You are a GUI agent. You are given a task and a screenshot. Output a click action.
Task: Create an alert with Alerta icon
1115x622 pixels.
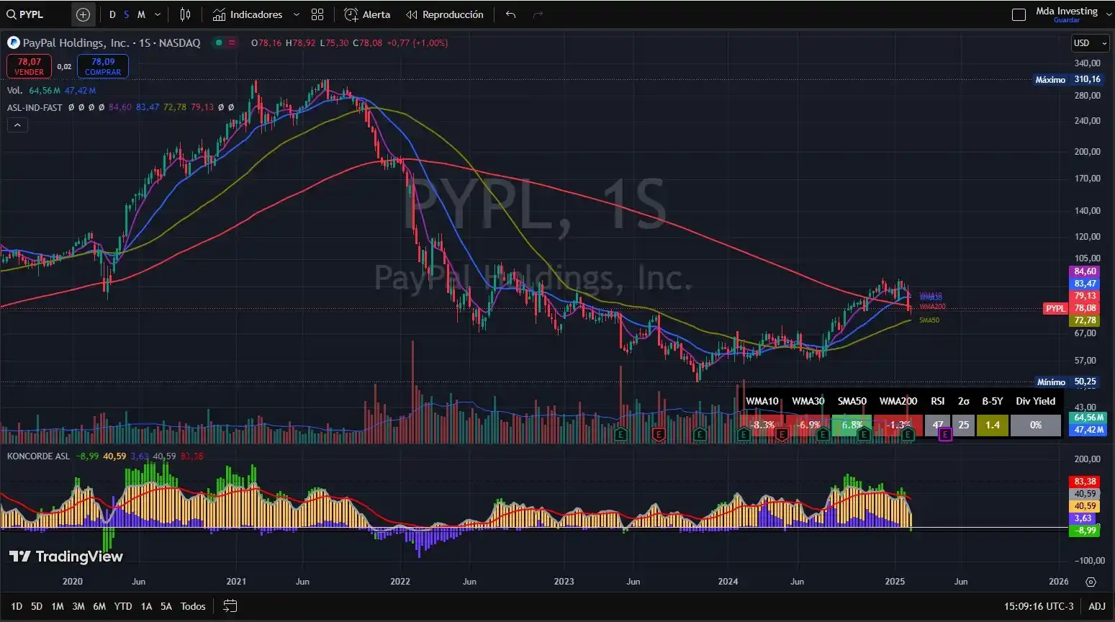click(367, 14)
